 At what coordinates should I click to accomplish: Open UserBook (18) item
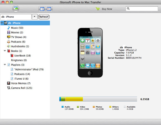pyautogui.click(x=23, y=56)
